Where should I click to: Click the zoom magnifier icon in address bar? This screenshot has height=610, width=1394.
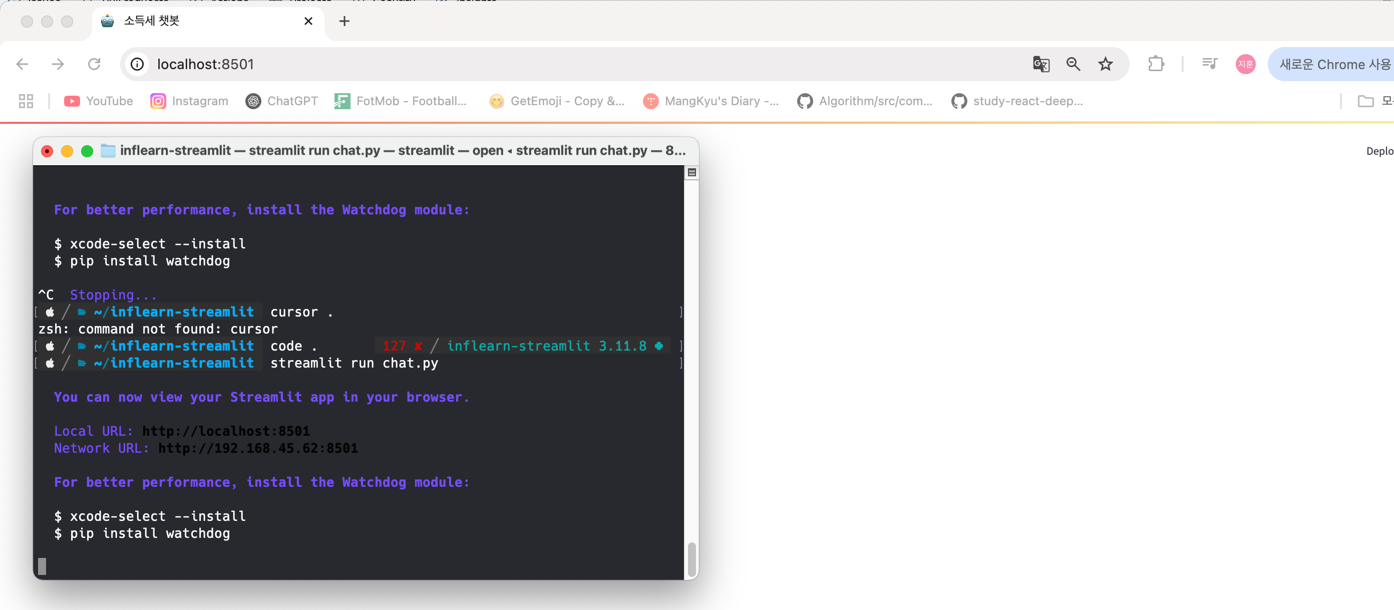pos(1073,65)
